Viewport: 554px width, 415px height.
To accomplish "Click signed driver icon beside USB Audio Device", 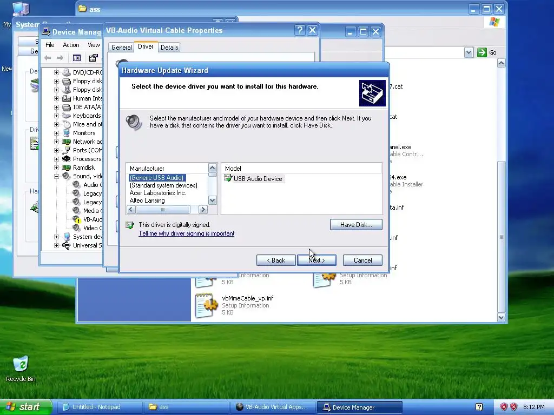I will (x=228, y=178).
